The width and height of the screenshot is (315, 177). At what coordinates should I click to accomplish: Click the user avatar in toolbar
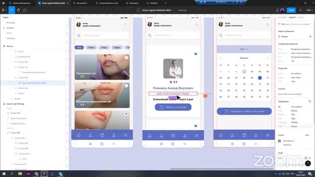point(282,10)
